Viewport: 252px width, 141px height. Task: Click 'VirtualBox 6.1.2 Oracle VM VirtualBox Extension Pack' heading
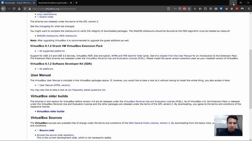click(67, 46)
